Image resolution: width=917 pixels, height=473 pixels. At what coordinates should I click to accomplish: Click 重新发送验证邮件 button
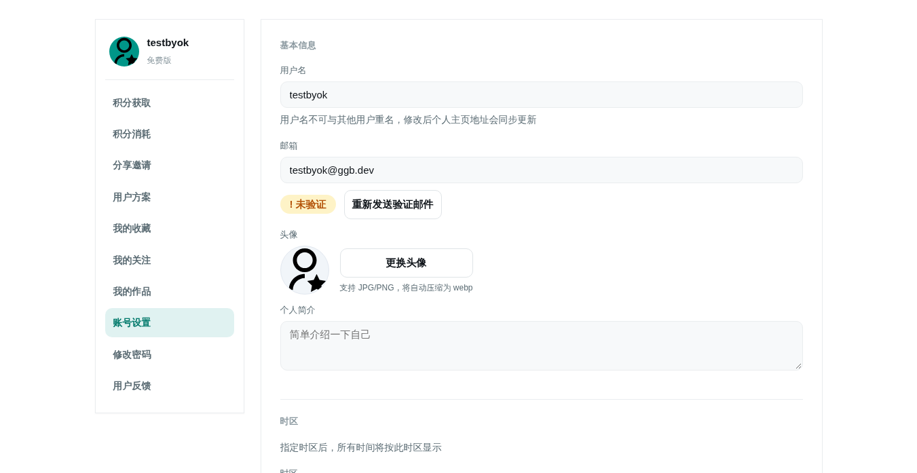click(393, 205)
